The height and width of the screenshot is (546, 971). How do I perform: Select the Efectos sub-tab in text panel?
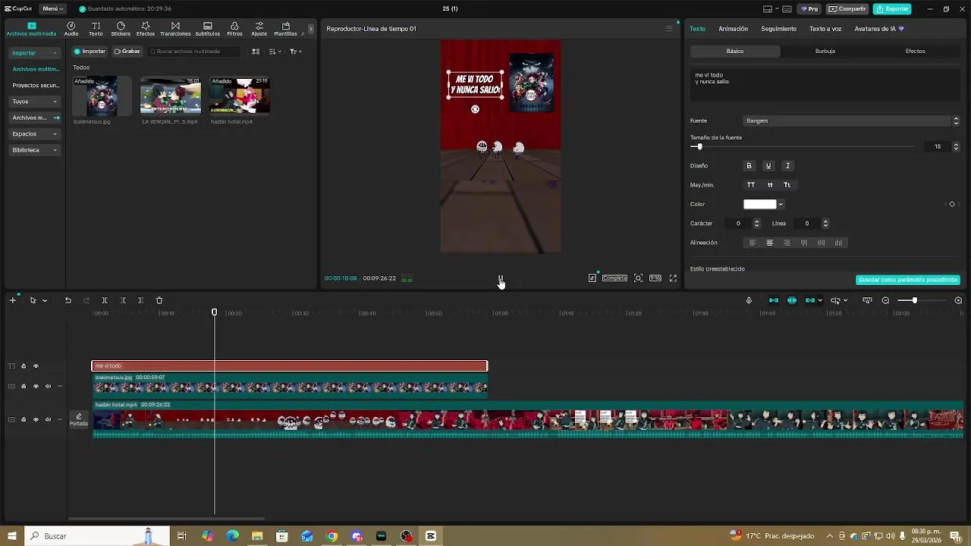tap(915, 51)
